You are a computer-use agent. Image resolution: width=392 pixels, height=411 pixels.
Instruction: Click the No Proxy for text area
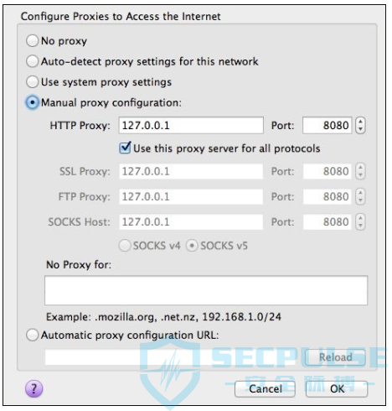pos(206,290)
